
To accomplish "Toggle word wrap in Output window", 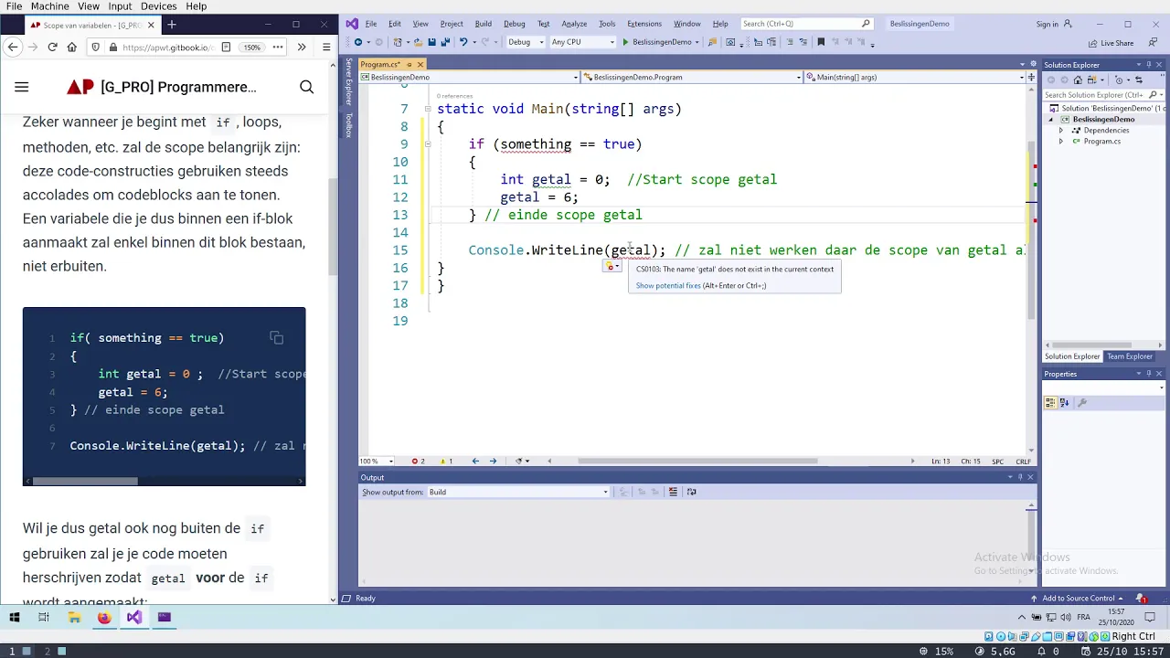I will (692, 492).
